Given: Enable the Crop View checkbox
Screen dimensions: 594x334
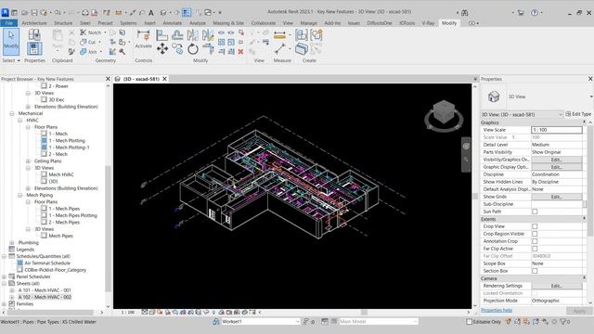Looking at the screenshot, I should 535,226.
